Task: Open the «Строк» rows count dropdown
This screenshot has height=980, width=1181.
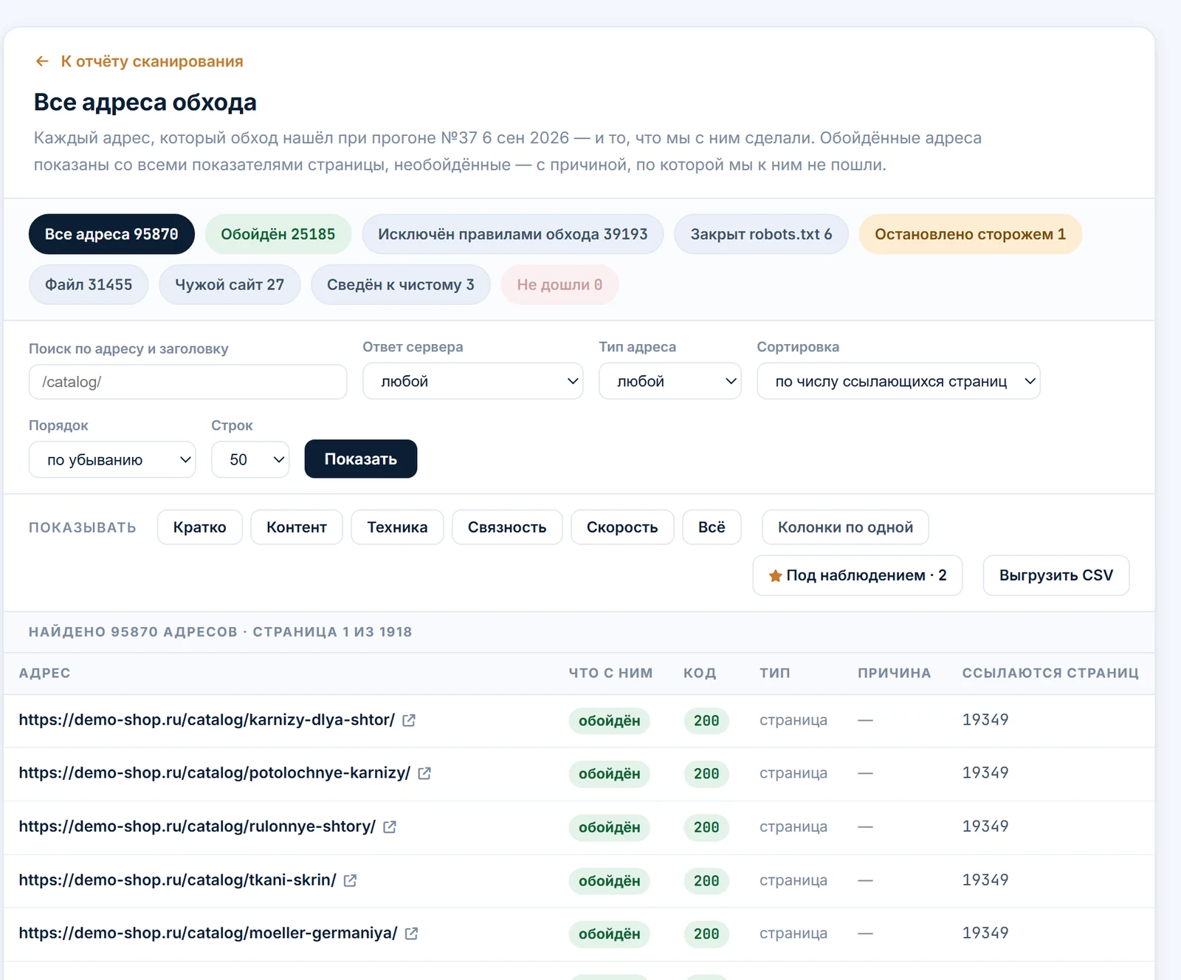Action: click(250, 459)
